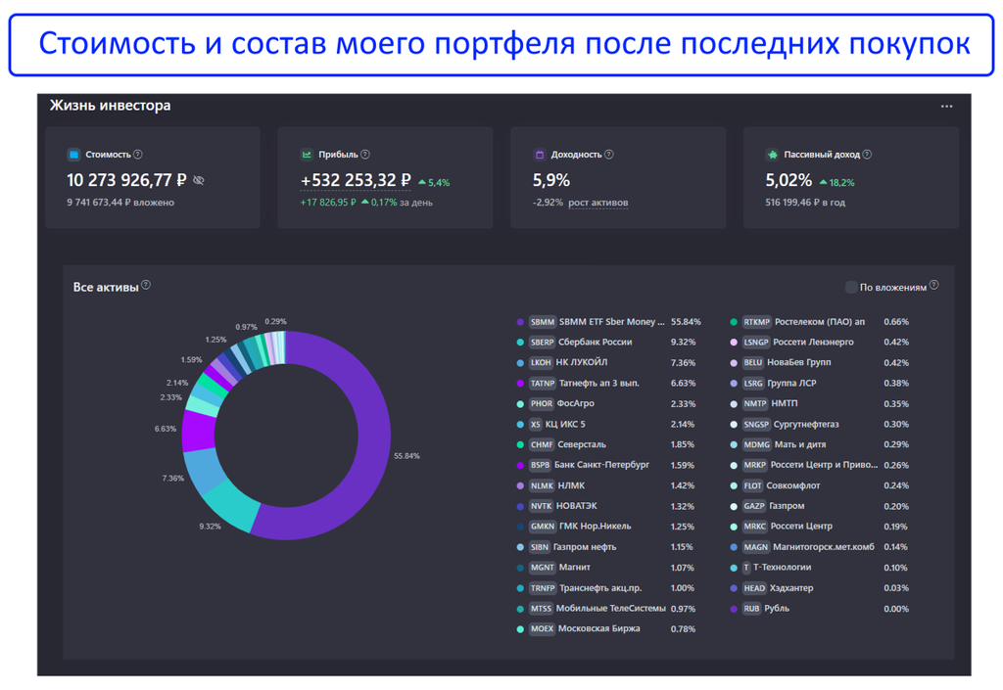Click the help icon next to Доходность

[x=609, y=155]
